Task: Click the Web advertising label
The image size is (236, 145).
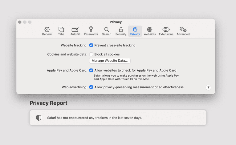Action: click(75, 87)
